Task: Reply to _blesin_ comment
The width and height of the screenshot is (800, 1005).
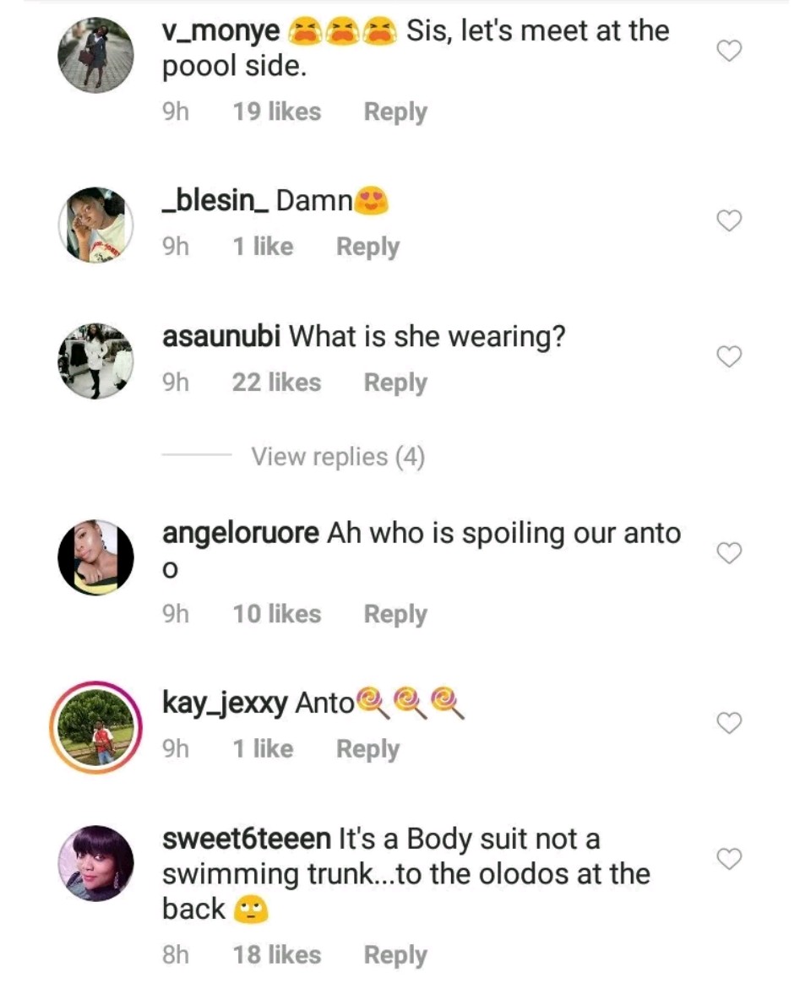Action: click(x=367, y=247)
